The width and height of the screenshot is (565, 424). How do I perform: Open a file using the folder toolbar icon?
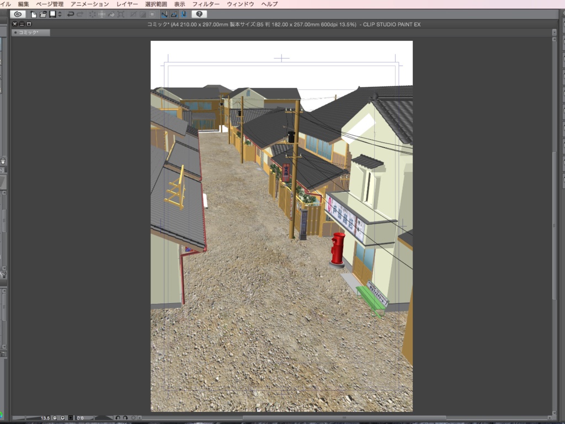click(43, 14)
